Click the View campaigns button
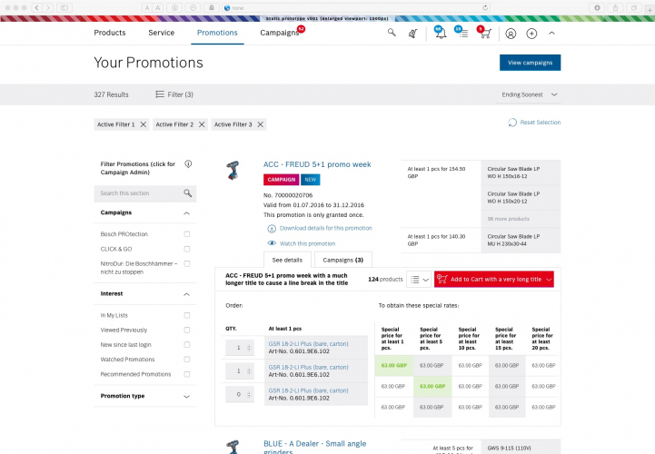Viewport: 655px width, 454px height. (531, 63)
